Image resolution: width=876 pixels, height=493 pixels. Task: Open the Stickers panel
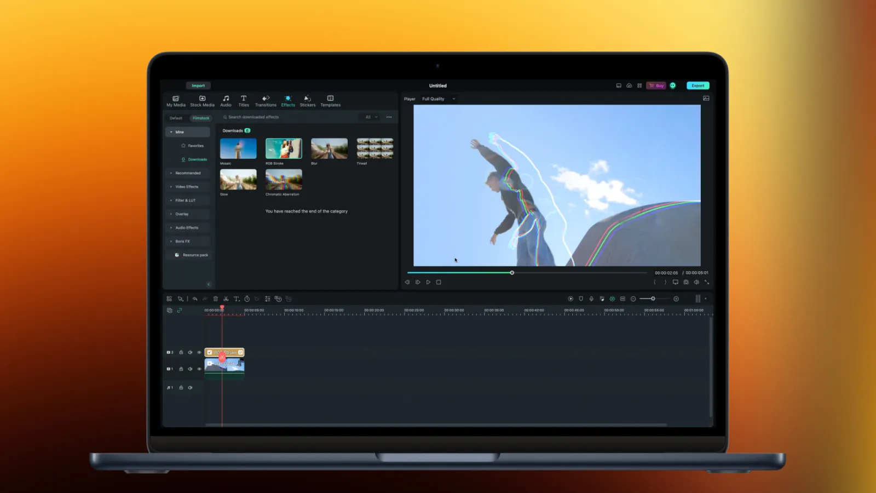coord(307,101)
